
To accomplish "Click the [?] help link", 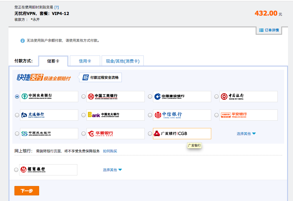I will tap(56, 7).
